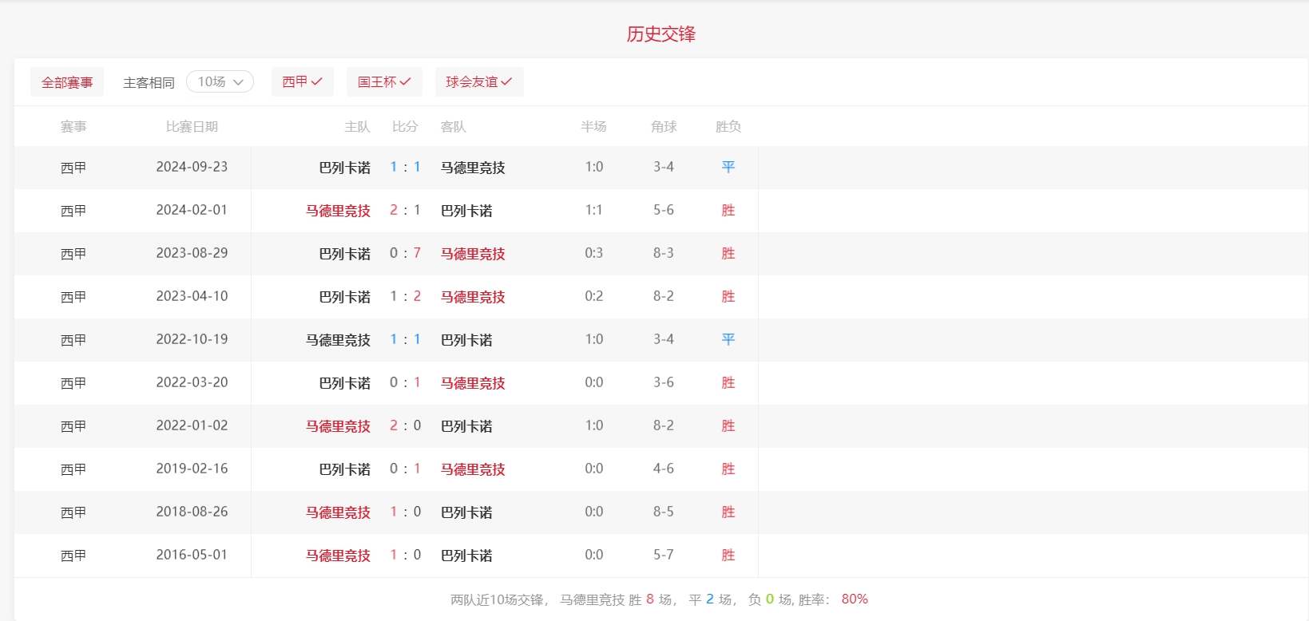Viewport: 1309px width, 621px height.
Task: Click the 比赛日期 column header
Action: coord(192,127)
